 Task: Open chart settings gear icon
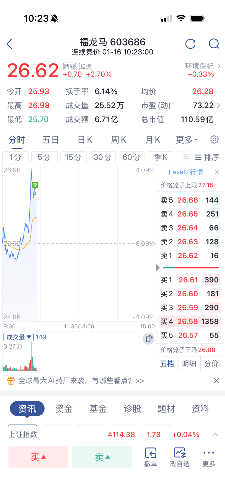pyautogui.click(x=214, y=139)
